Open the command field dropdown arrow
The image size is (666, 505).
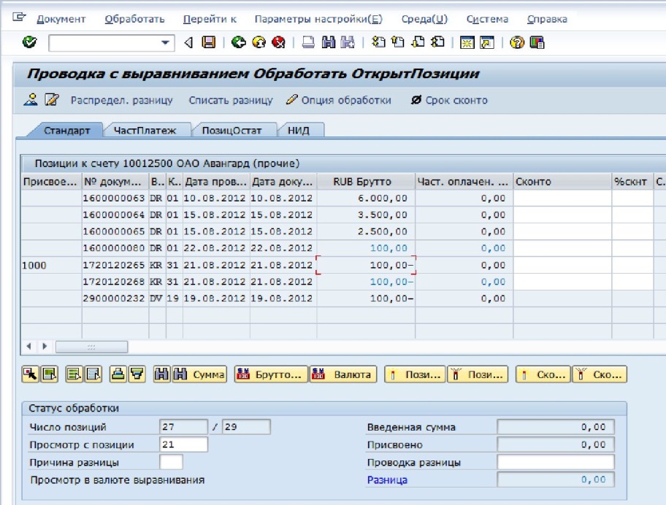click(x=164, y=43)
